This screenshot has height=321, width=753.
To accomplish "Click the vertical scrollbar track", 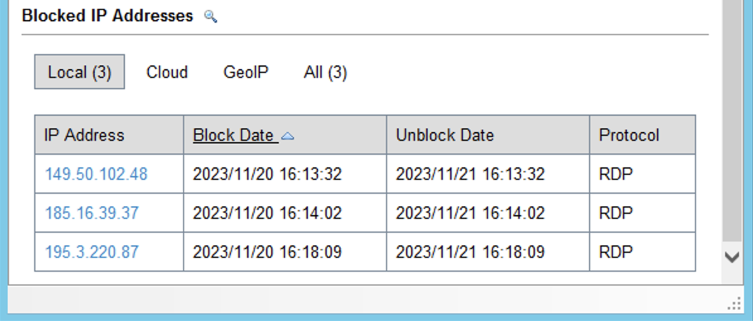I will [x=732, y=126].
